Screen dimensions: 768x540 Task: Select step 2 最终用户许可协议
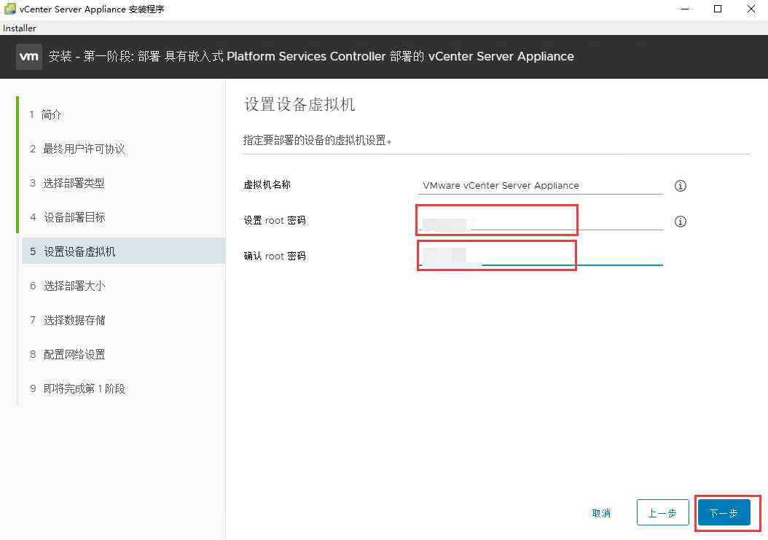pyautogui.click(x=84, y=149)
